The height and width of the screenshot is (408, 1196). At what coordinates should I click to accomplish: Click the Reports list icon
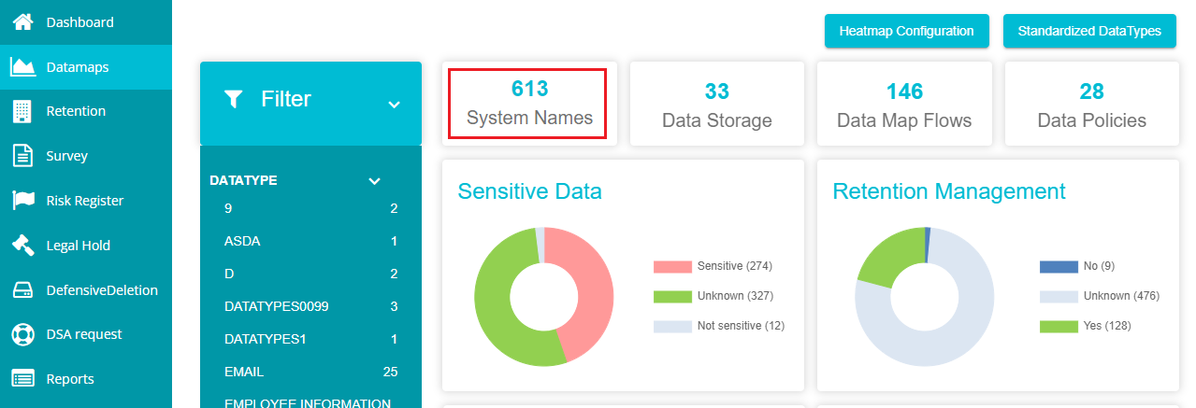coord(22,379)
